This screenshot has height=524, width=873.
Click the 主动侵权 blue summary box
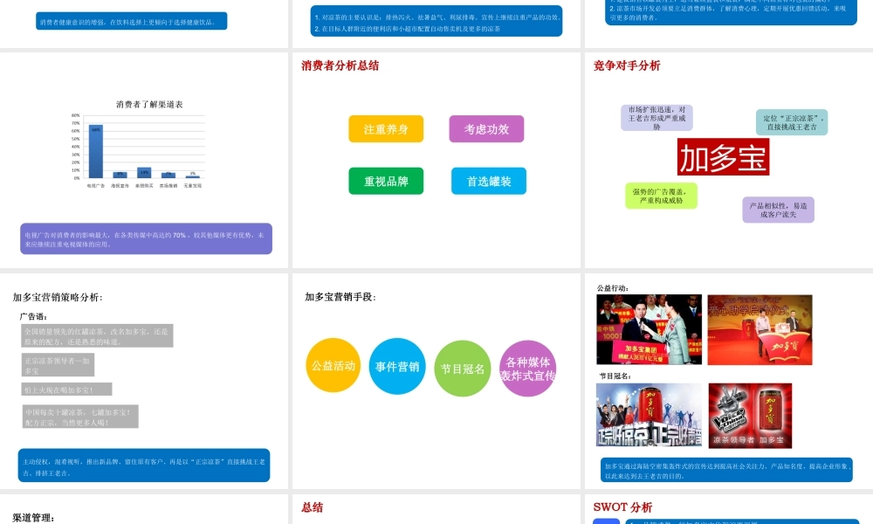tap(144, 465)
